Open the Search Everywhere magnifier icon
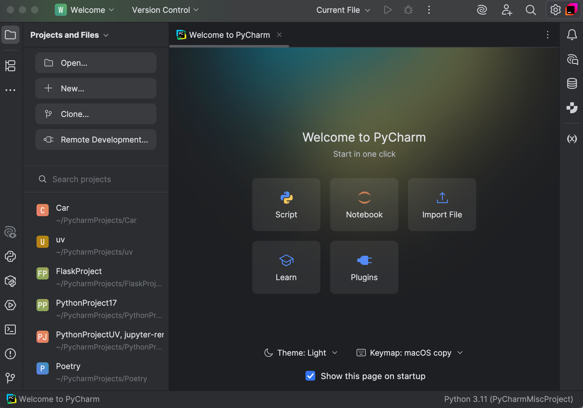 coord(531,10)
